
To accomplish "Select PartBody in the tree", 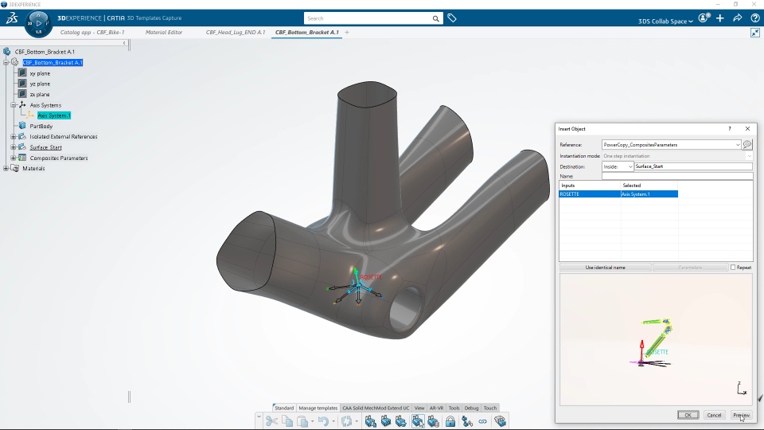I will click(x=41, y=126).
